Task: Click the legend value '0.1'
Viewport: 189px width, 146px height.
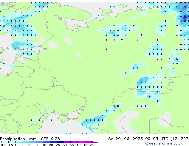Action: [3, 145]
